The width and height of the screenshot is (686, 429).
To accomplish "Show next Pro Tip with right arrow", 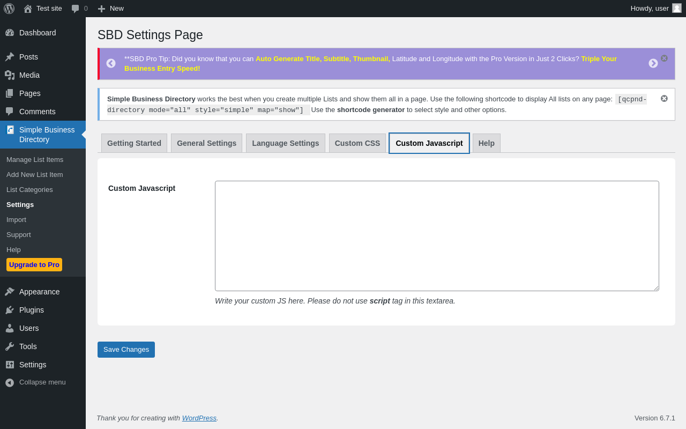I will (x=653, y=63).
